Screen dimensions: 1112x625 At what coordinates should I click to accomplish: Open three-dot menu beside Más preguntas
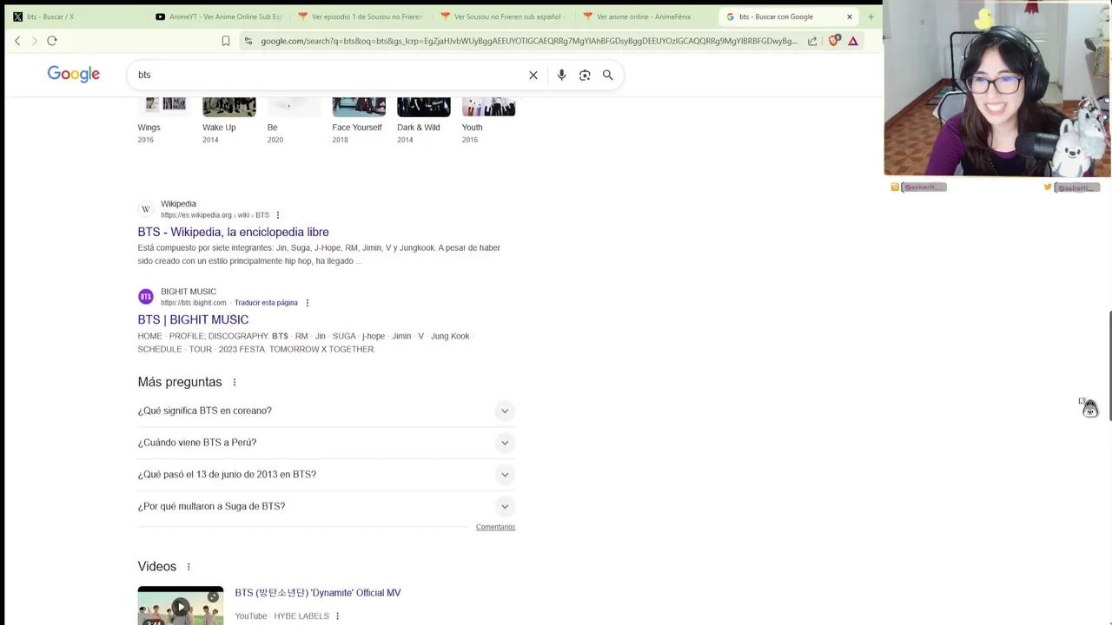(x=234, y=382)
